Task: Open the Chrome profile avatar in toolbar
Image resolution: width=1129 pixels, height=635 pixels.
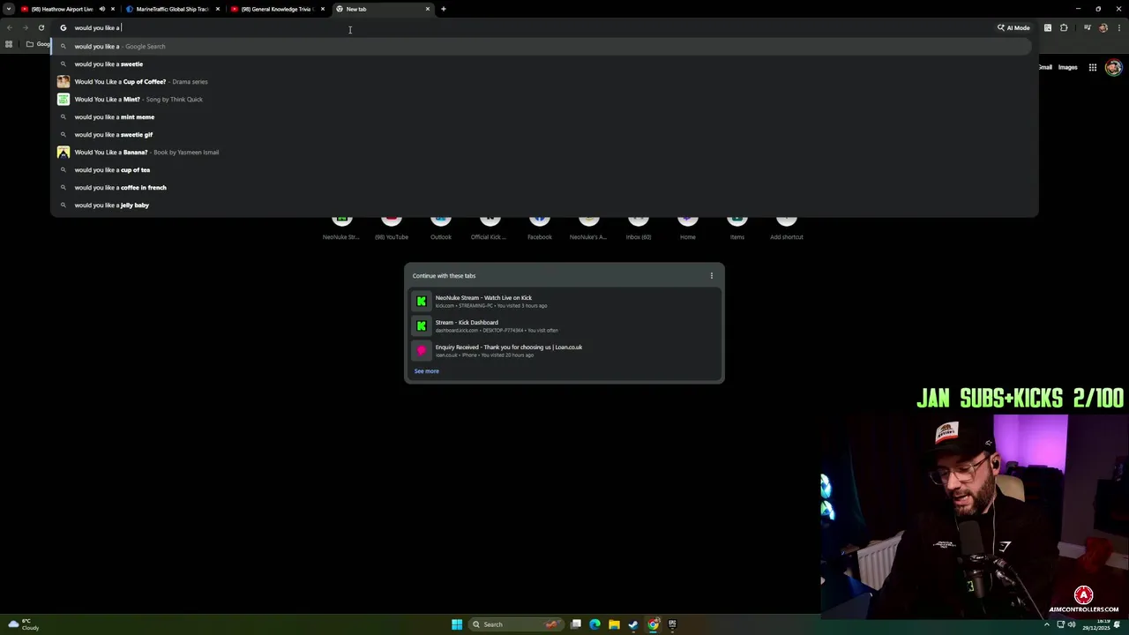Action: point(1103,27)
